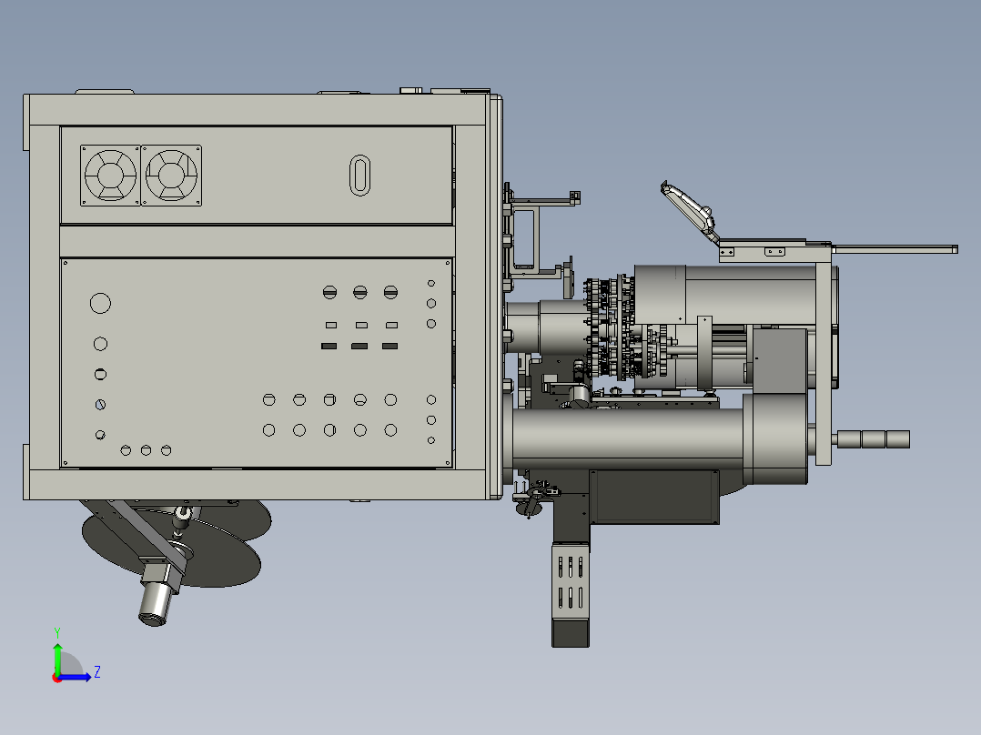Select the oval handle on the upper cabinet panel
The width and height of the screenshot is (981, 735).
[x=359, y=176]
